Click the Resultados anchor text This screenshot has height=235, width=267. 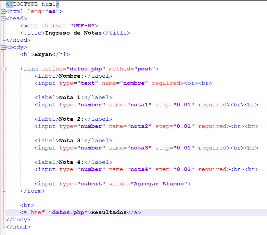click(109, 212)
